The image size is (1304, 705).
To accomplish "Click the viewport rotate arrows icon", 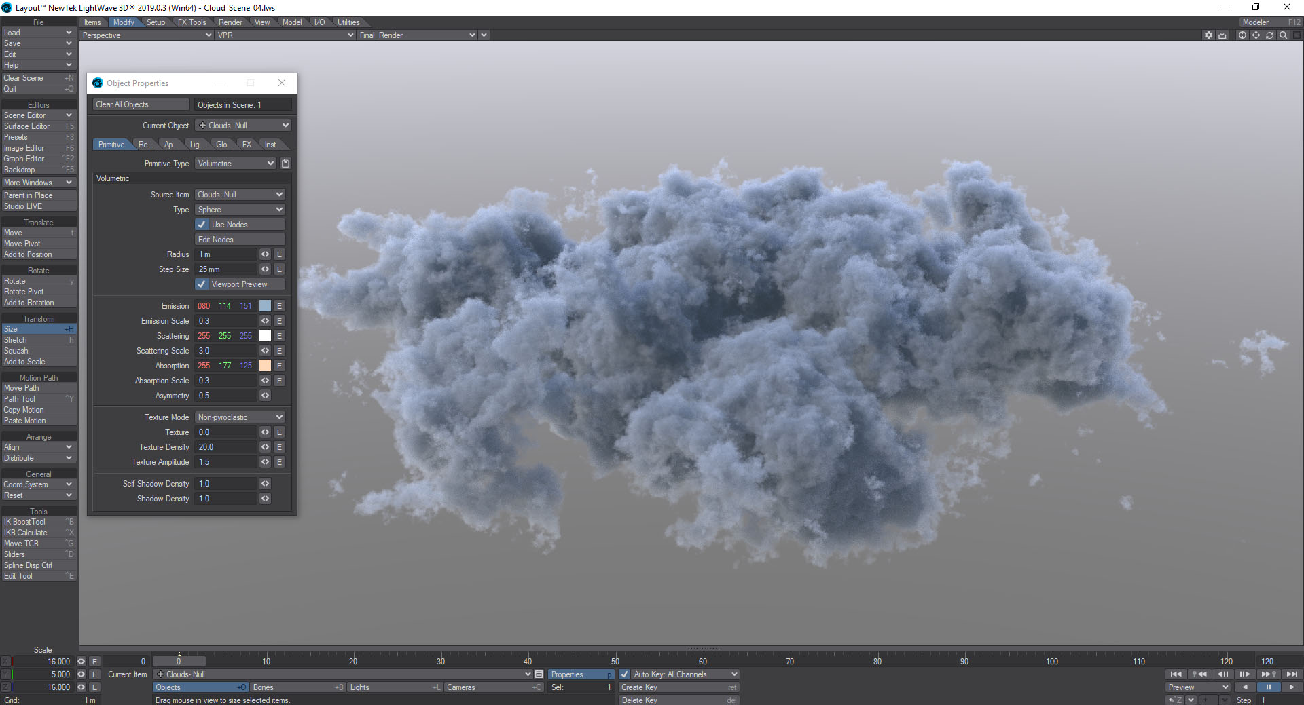I will click(1269, 35).
